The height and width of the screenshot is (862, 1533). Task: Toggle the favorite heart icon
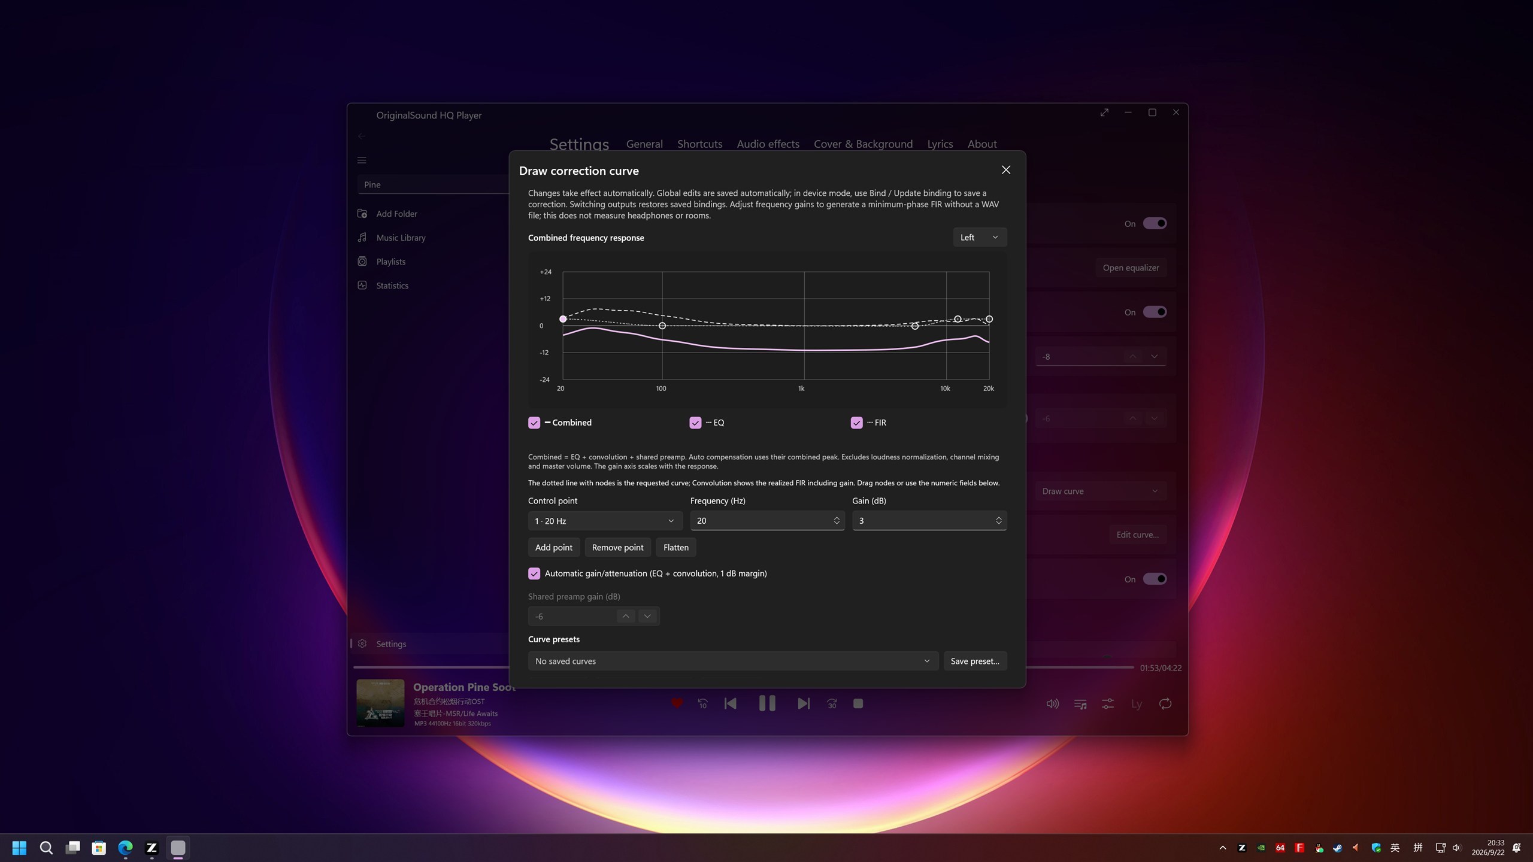677,703
